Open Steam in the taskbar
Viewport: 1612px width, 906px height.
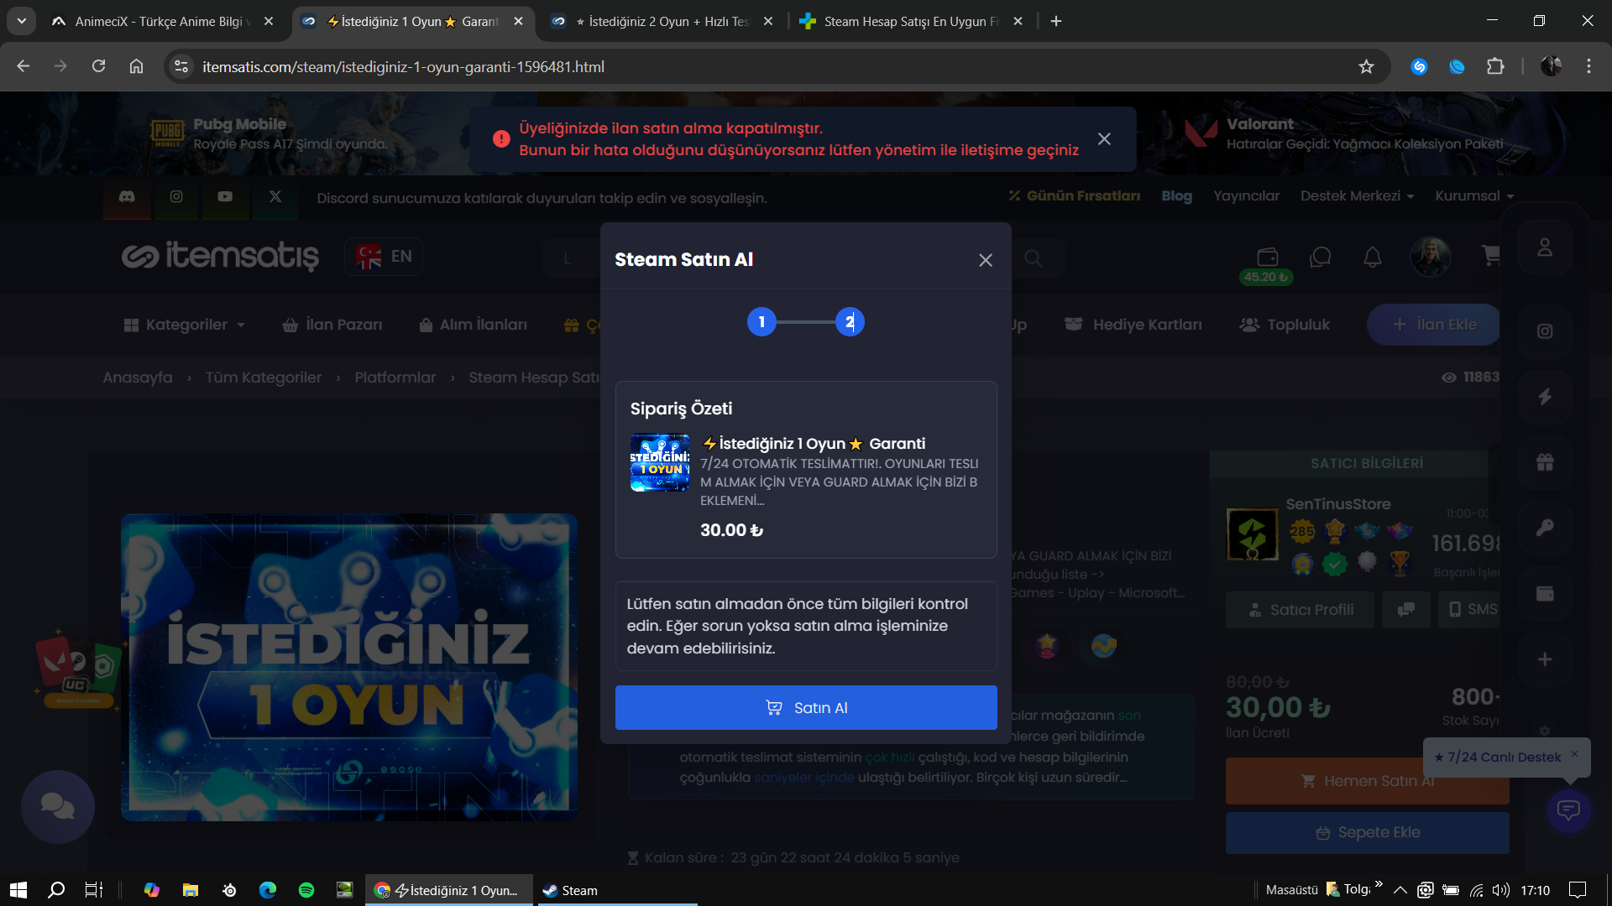(615, 890)
